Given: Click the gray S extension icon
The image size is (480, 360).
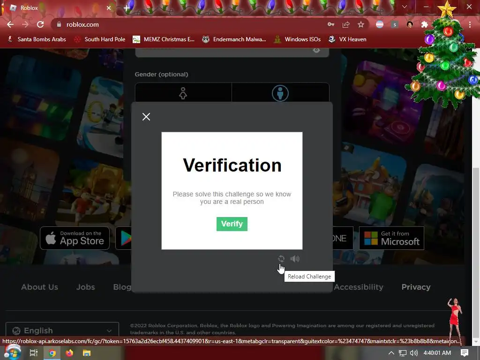Looking at the screenshot, I should coord(395,24).
